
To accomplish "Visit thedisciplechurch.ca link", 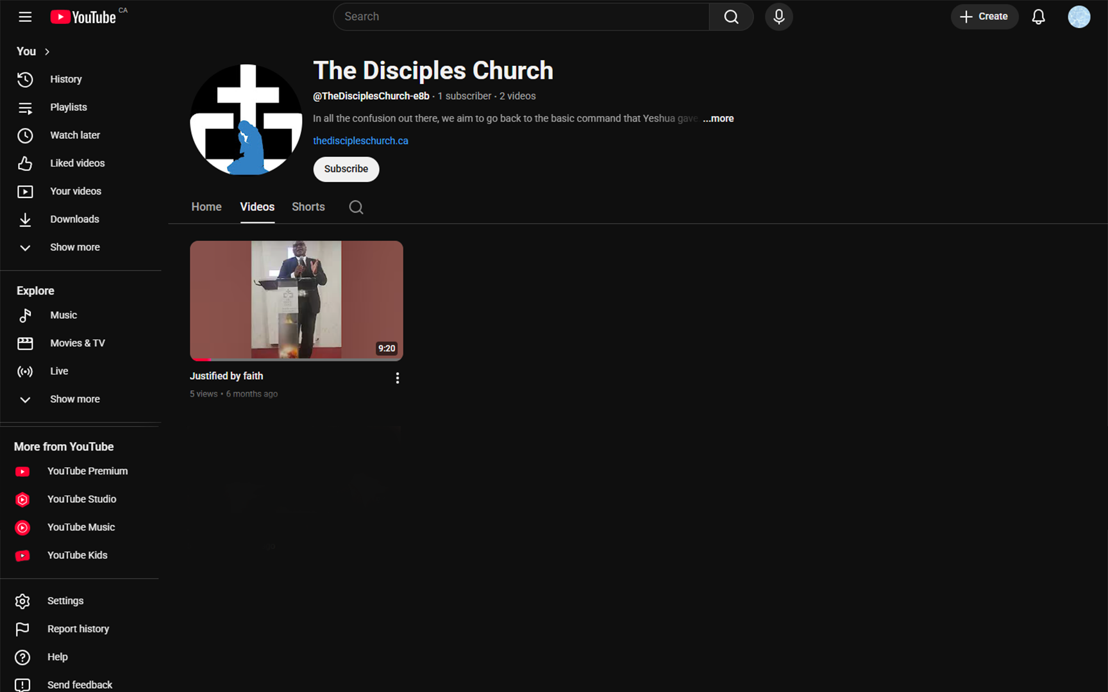I will click(360, 141).
